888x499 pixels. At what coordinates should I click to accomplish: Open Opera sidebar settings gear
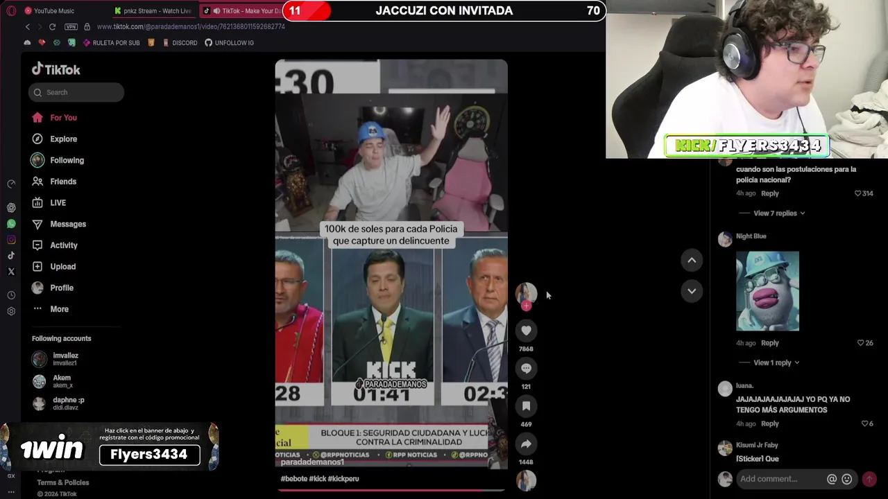(11, 311)
